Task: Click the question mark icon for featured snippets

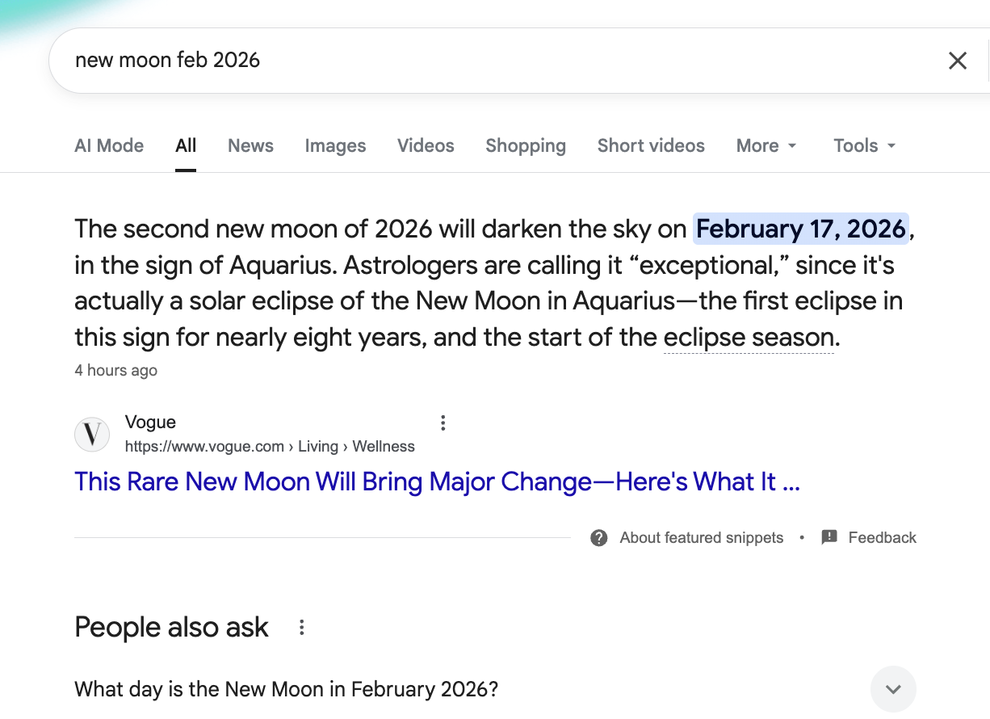Action: pos(599,538)
